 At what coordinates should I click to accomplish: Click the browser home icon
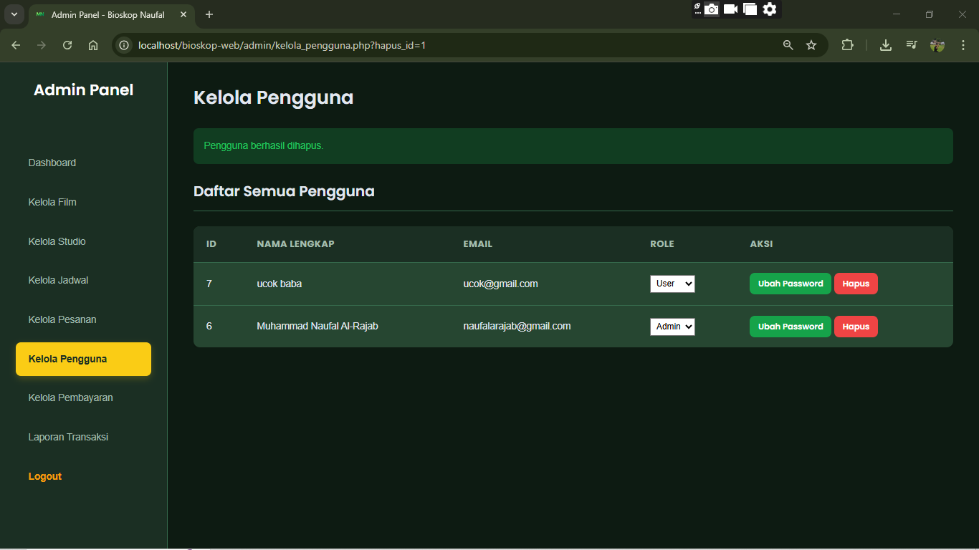tap(93, 45)
